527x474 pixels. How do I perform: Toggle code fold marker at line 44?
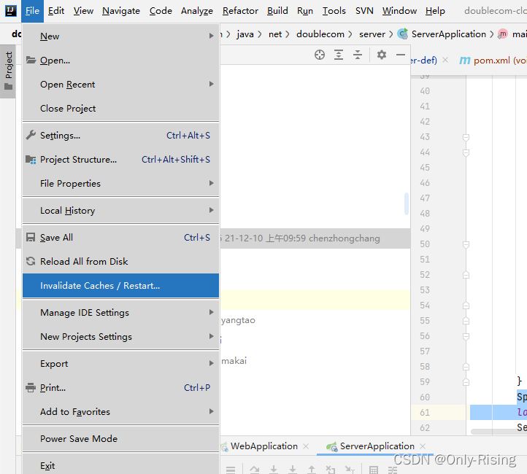[466, 152]
